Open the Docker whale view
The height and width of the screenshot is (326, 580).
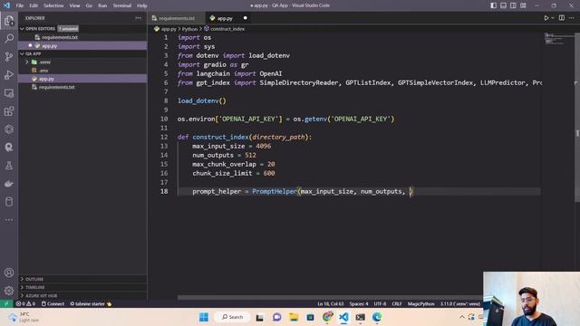click(9, 183)
